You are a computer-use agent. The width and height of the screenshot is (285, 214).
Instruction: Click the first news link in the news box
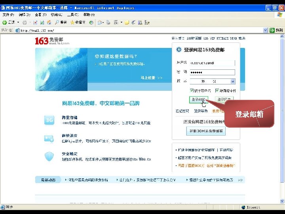196,150
